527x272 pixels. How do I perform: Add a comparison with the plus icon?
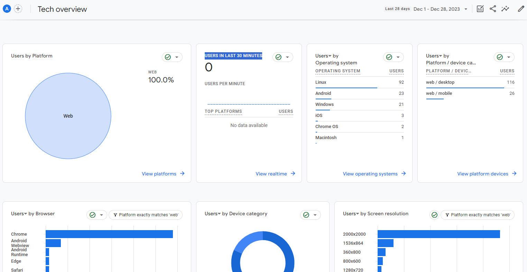(x=18, y=9)
